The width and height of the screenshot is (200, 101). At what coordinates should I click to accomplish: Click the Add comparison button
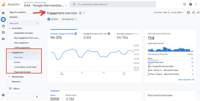(69, 19)
